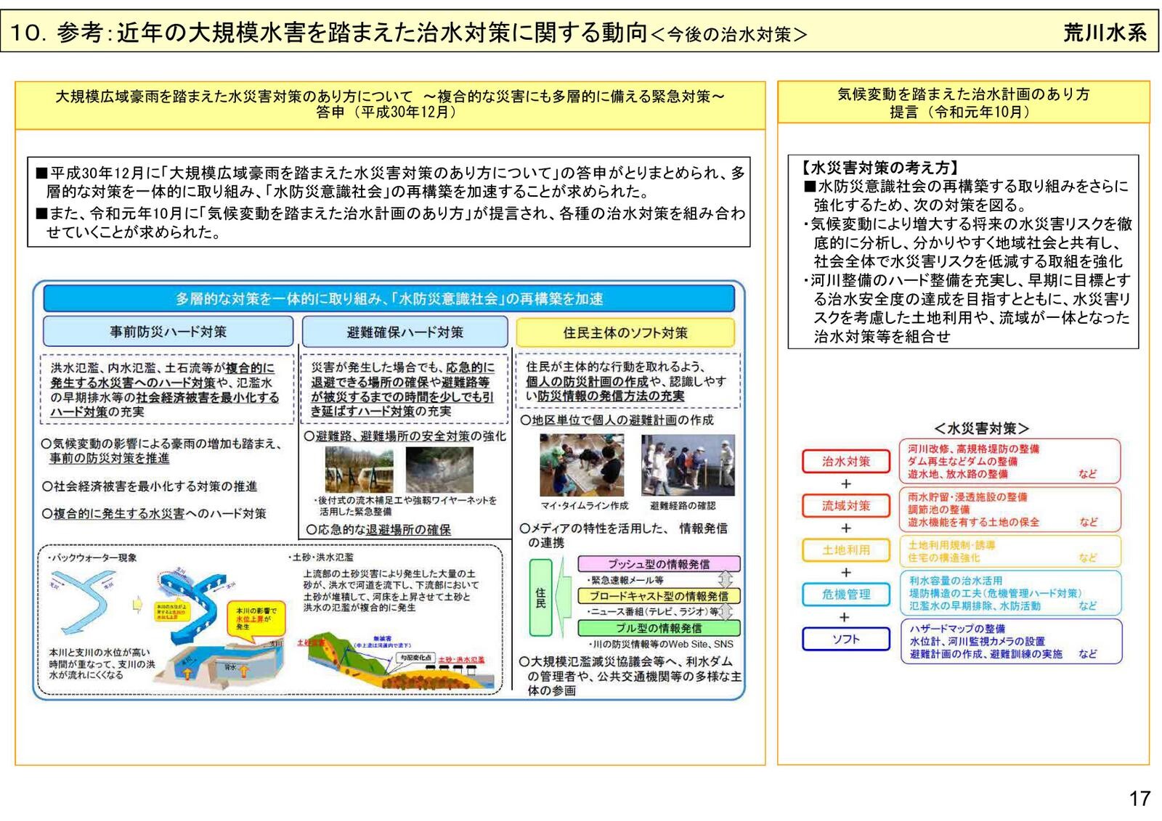The image size is (1162, 821).
Task: Select the text ・緊急速報メール等
Action: coord(625,579)
